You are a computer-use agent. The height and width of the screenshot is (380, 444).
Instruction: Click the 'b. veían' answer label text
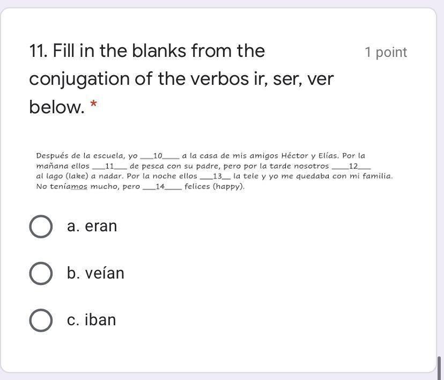click(95, 273)
